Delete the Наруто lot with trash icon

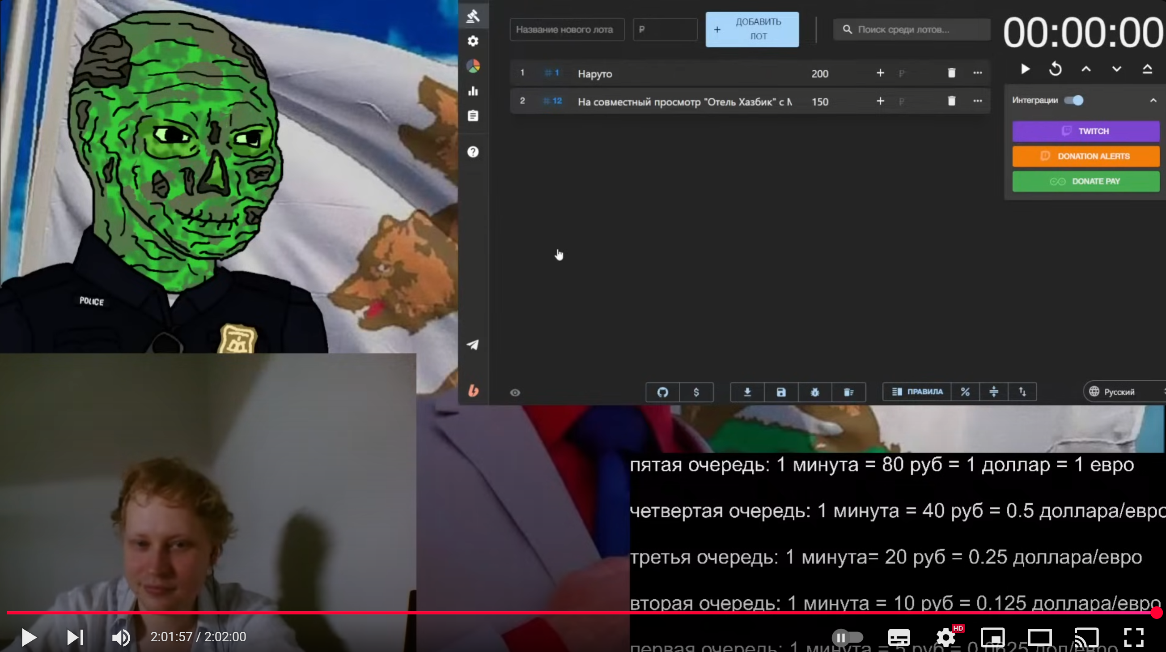click(951, 73)
